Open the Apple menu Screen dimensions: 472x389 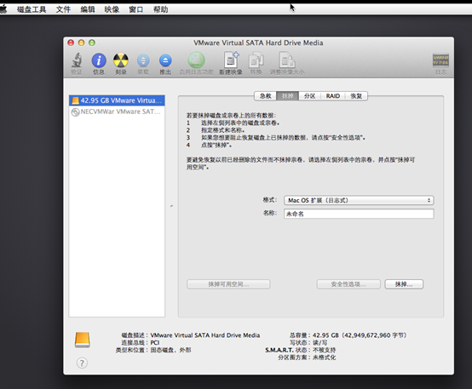tap(3, 9)
